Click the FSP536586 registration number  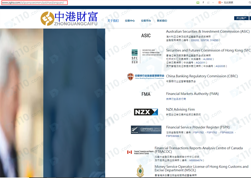point(172,136)
